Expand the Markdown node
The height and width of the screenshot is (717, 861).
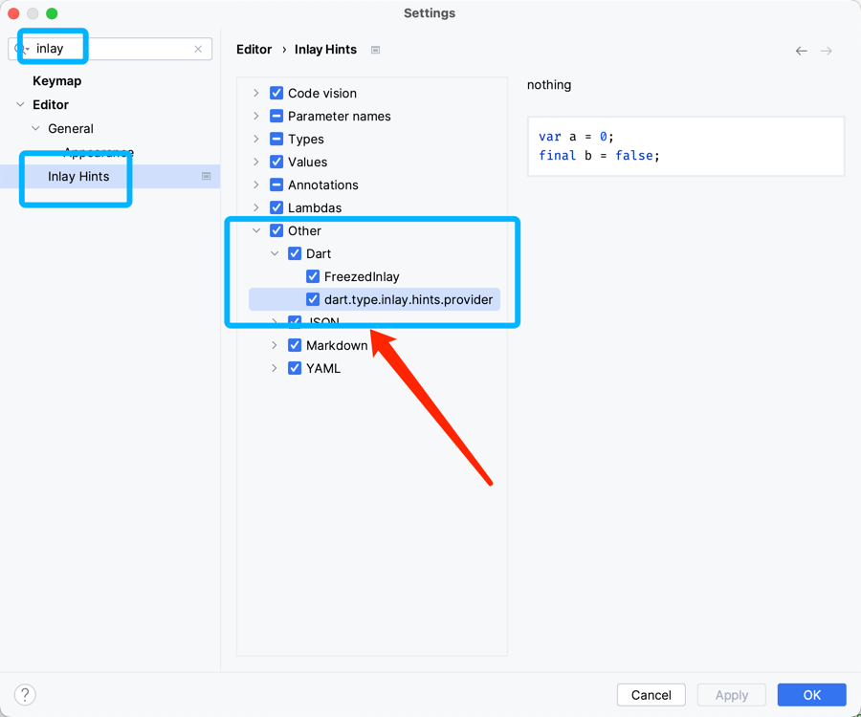pyautogui.click(x=275, y=345)
